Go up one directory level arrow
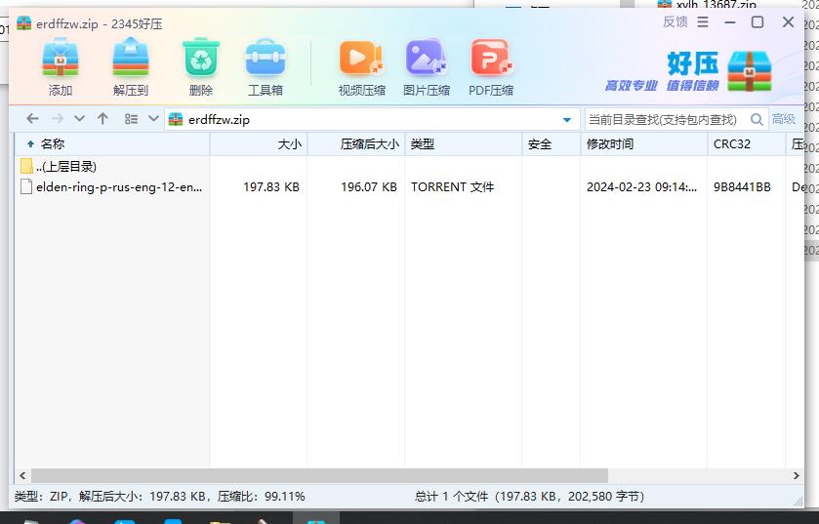This screenshot has height=524, width=819. 102,119
